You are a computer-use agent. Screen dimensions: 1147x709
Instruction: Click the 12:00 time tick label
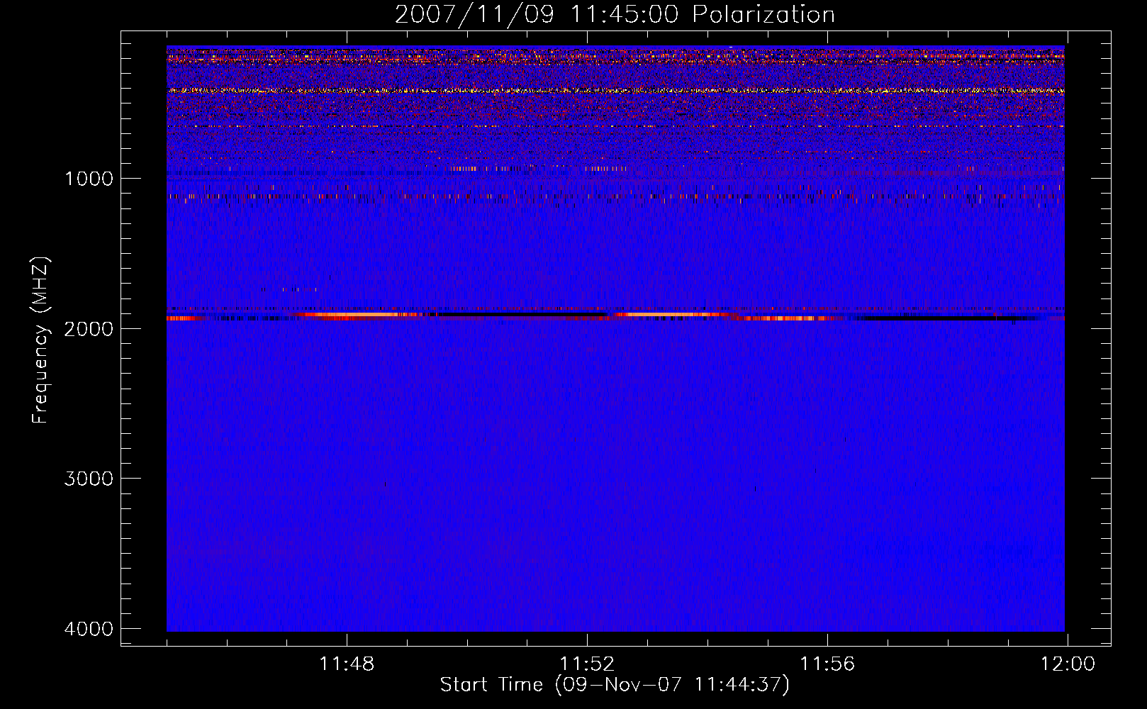[1068, 664]
